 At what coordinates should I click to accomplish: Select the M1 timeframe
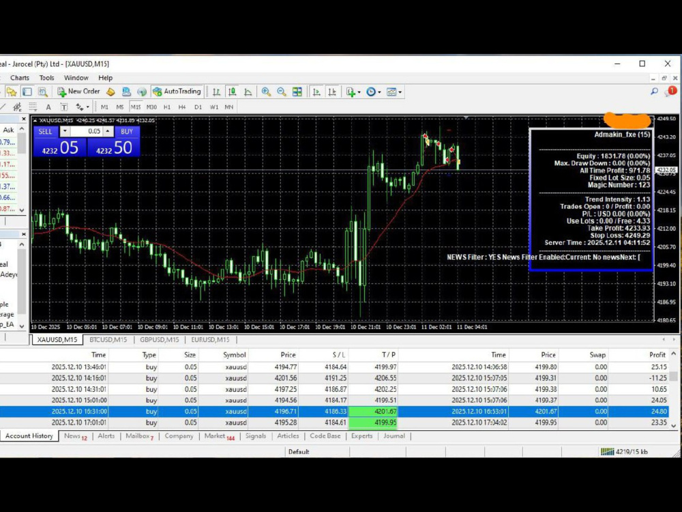click(x=104, y=107)
